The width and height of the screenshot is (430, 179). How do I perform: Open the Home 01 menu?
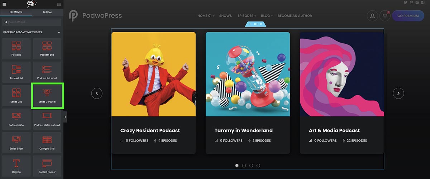[x=206, y=16]
